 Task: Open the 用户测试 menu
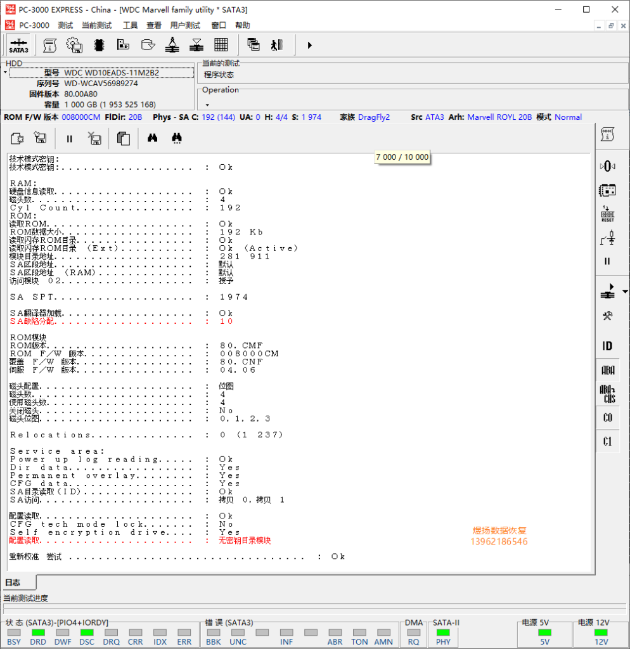click(x=185, y=25)
